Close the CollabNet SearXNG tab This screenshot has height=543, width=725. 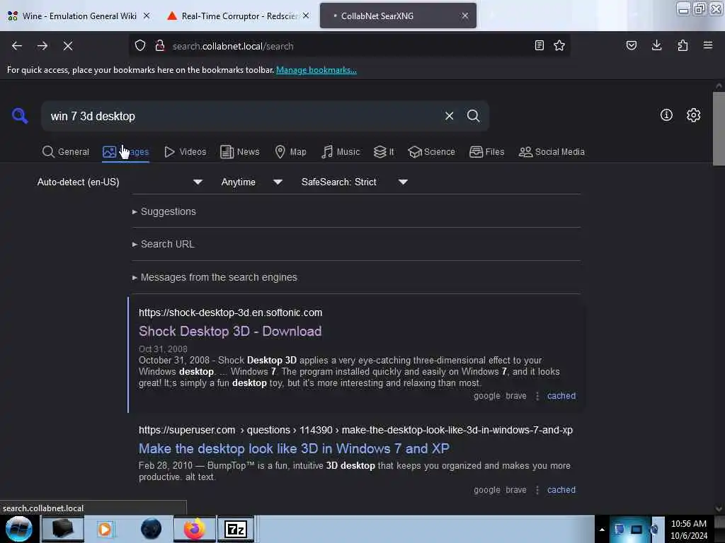click(465, 16)
